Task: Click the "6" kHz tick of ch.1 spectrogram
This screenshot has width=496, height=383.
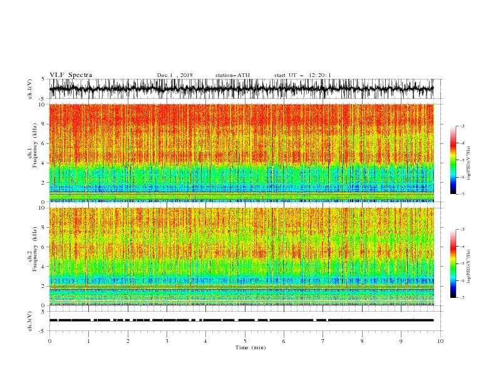Action: tap(44, 143)
